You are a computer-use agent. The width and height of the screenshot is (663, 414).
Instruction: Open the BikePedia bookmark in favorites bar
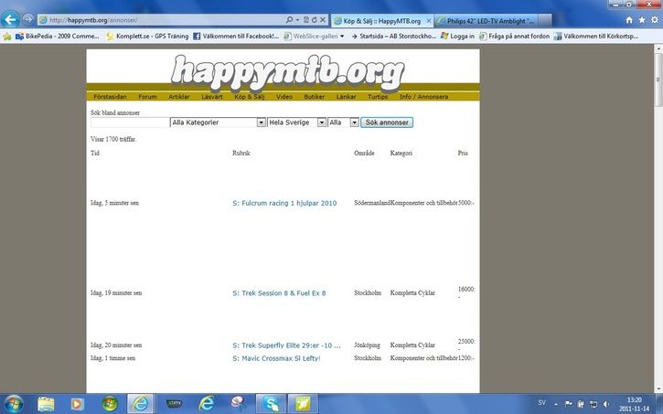click(53, 37)
